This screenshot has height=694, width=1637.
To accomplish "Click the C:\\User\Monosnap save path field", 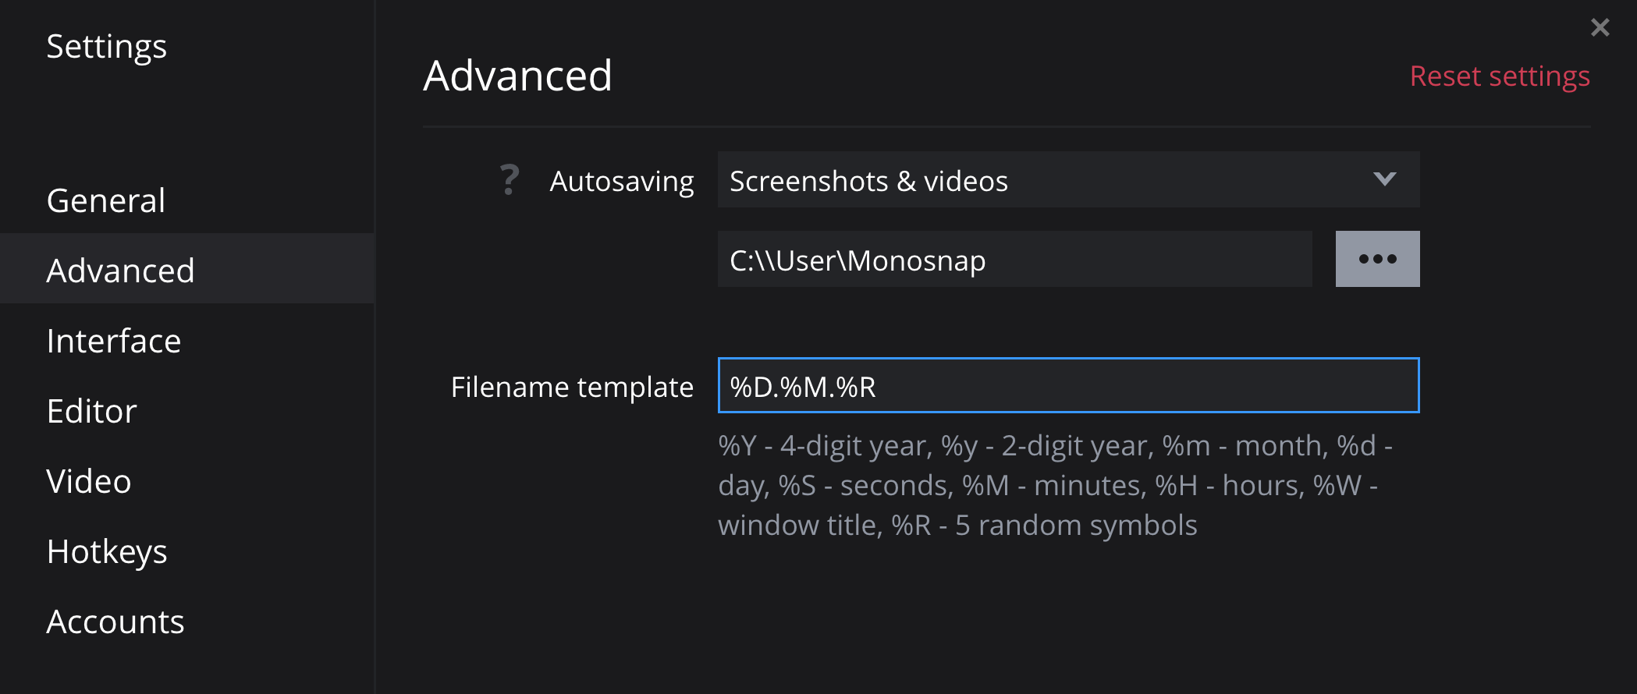I will pyautogui.click(x=1014, y=260).
